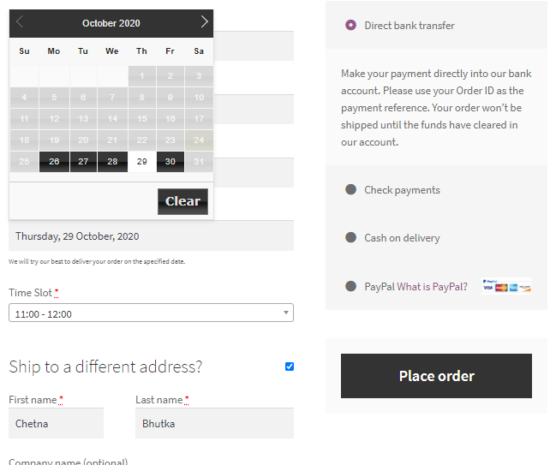Select highlighted date October 29

[141, 162]
